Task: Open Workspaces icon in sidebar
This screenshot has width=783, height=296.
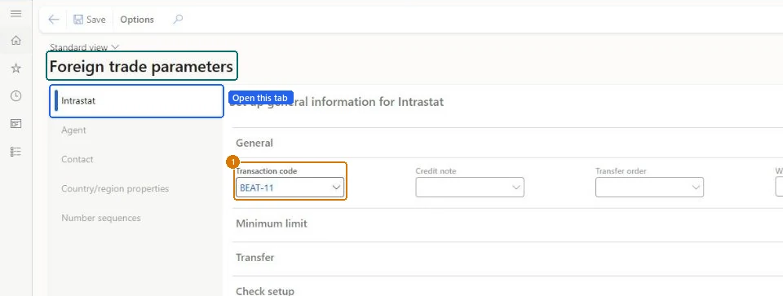Action: coord(16,124)
